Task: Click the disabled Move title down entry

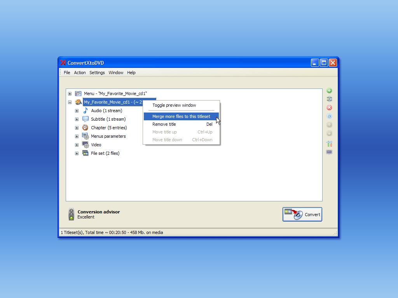Action: coord(181,140)
